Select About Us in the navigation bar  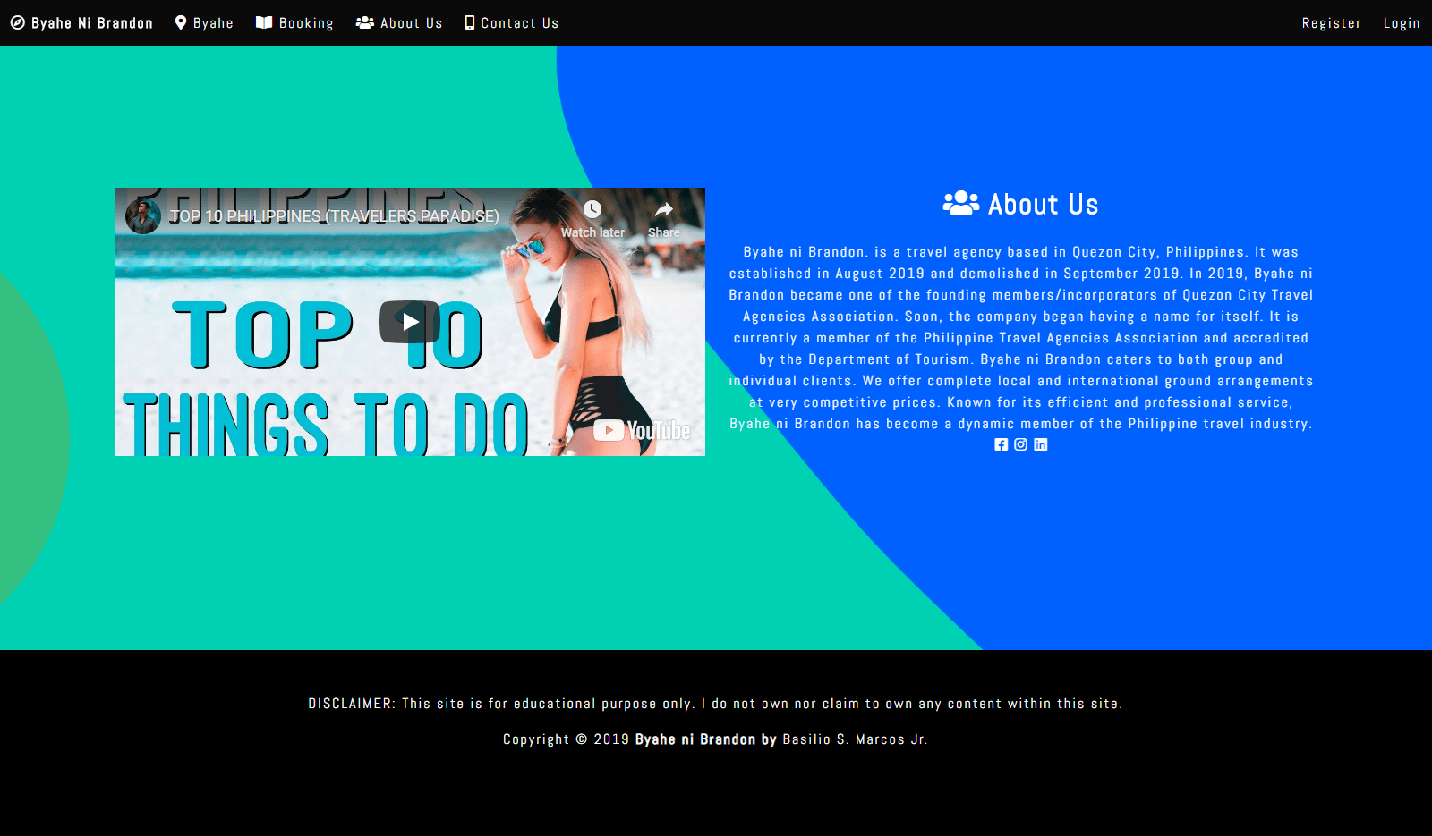[x=399, y=23]
